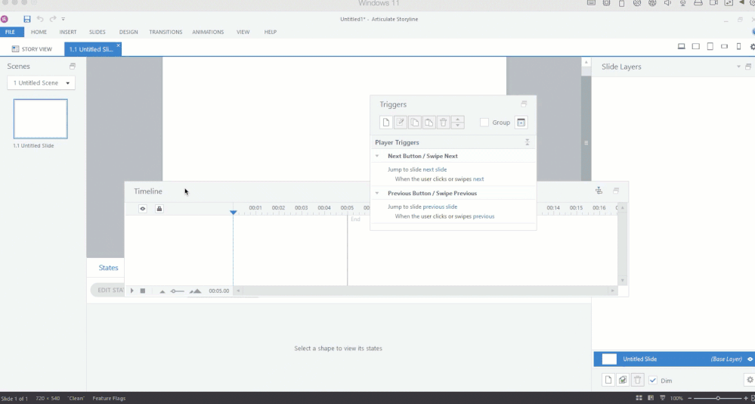Click the Paste trigger icon

429,123
